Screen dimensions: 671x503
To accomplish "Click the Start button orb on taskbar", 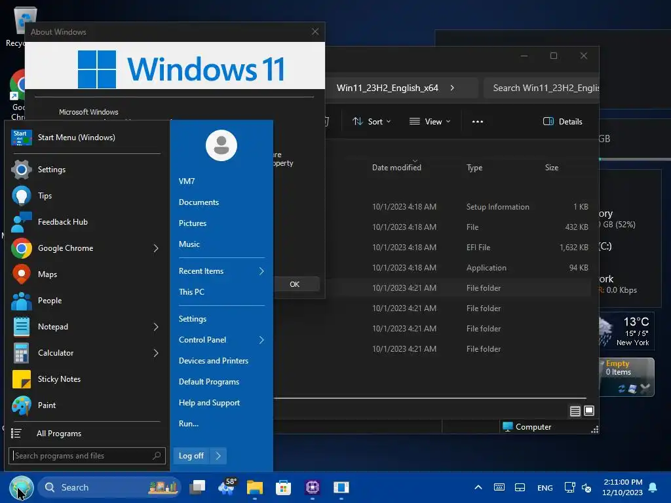I will (22, 487).
